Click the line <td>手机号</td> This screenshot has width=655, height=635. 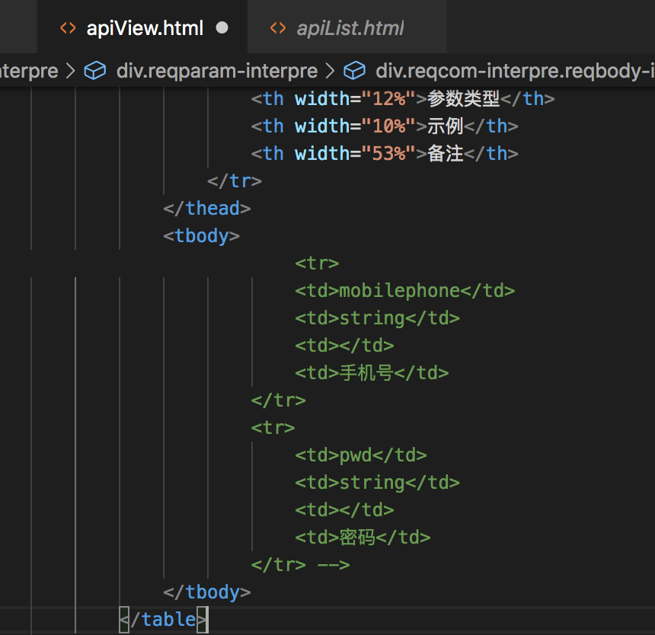coord(372,373)
